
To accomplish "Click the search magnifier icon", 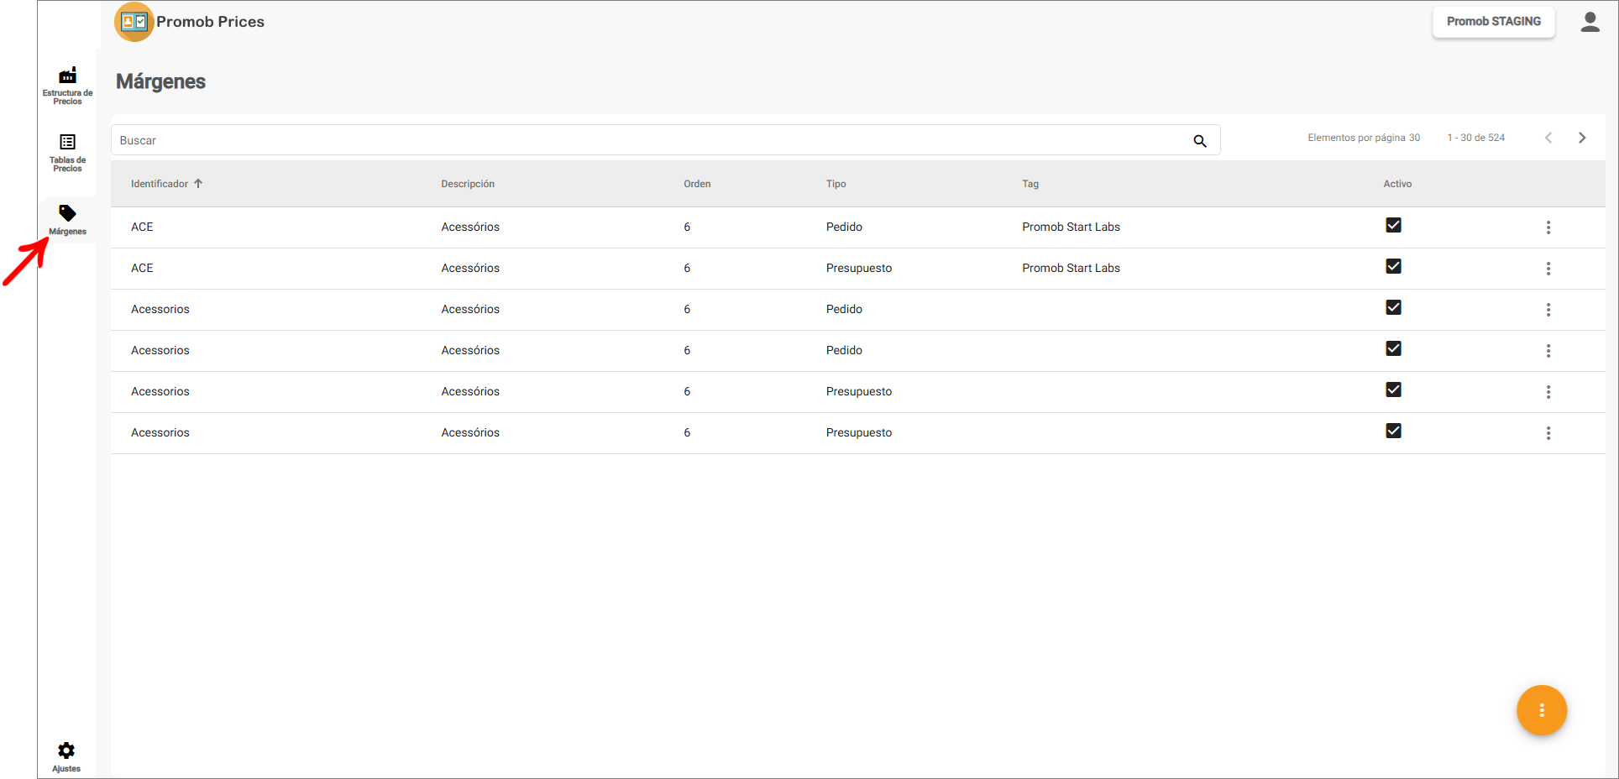I will coord(1200,141).
